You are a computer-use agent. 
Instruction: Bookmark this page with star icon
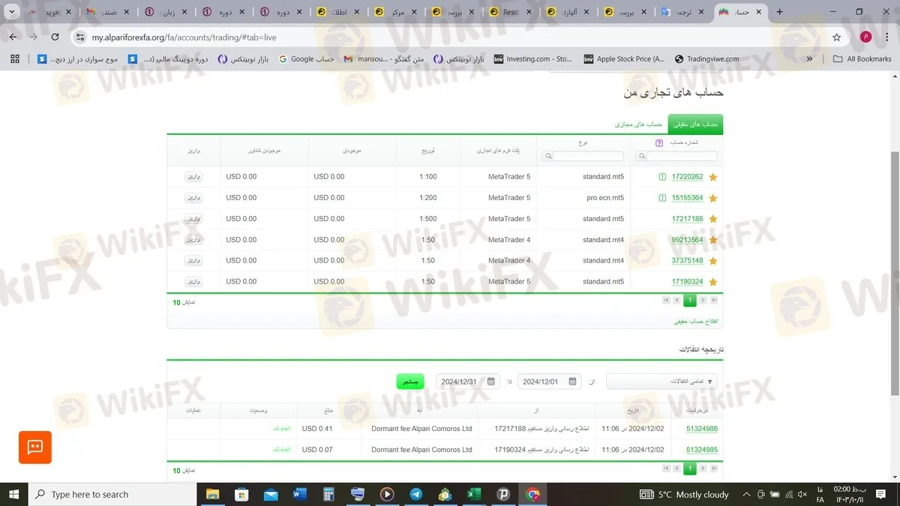coord(837,37)
